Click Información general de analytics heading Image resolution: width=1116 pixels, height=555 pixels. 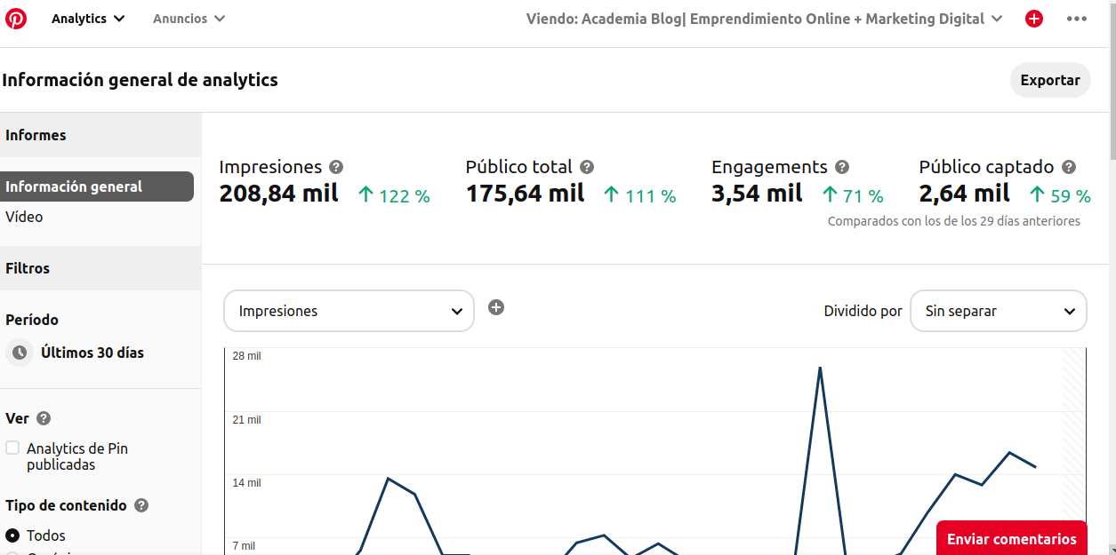click(x=140, y=80)
